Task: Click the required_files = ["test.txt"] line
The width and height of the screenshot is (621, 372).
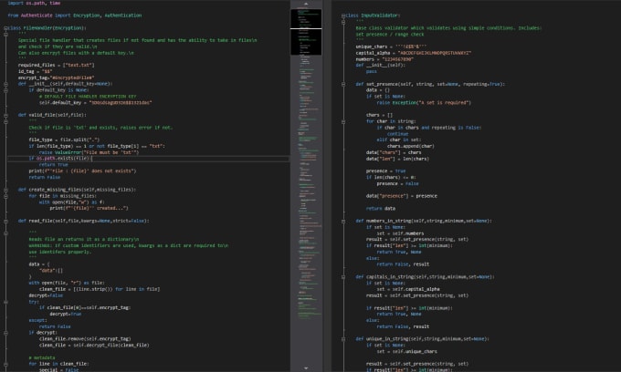Action: click(x=57, y=66)
